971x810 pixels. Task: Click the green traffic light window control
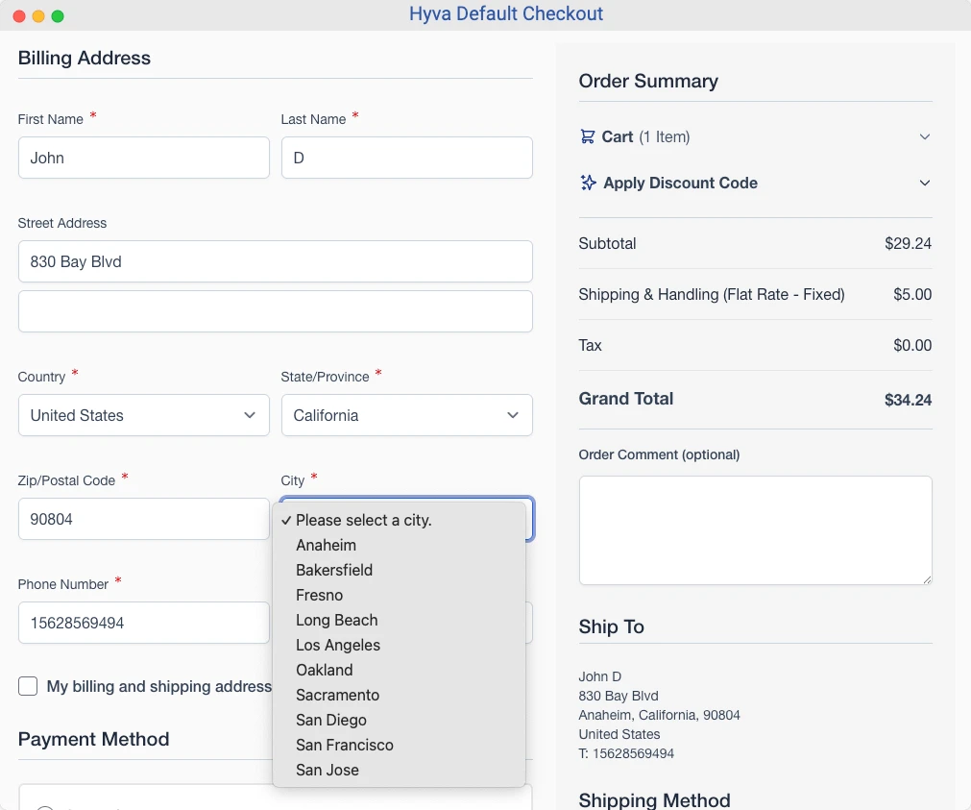point(57,14)
